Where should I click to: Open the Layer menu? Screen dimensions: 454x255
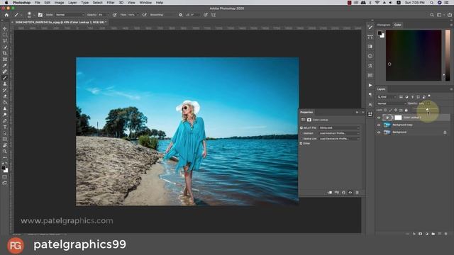(72, 3)
